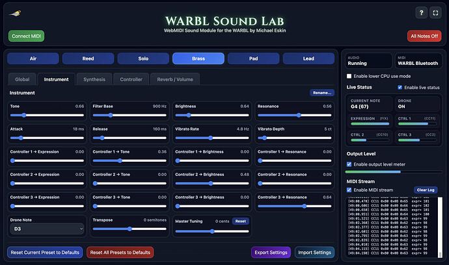
Task: Adjust the Transpose slider
Action: [x=129, y=229]
